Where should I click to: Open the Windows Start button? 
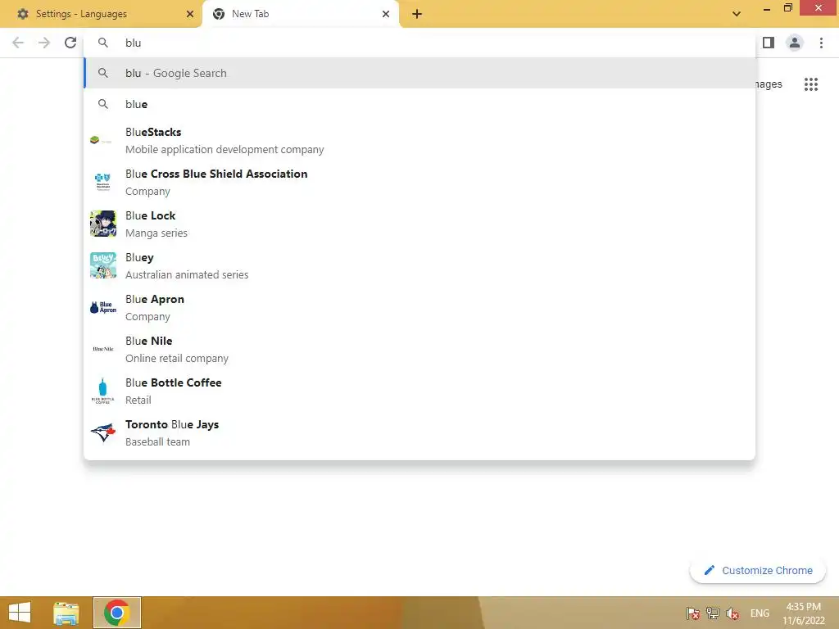[20, 613]
